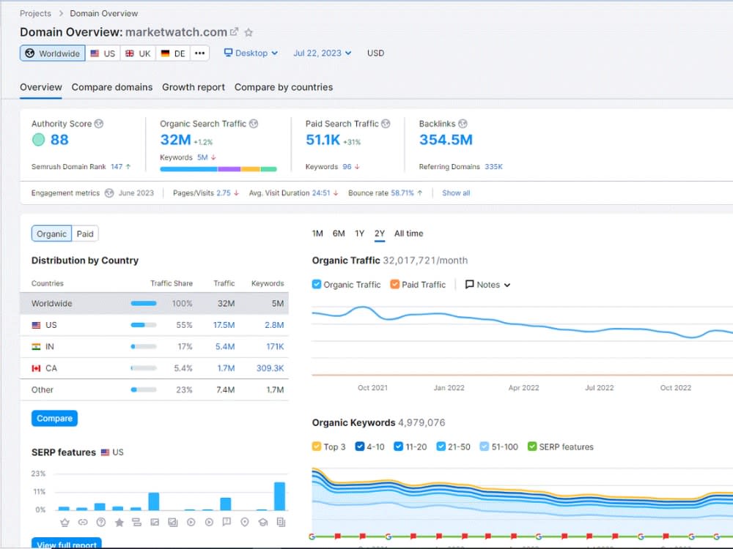
Task: Click the US flag in country table
Action: pos(36,326)
